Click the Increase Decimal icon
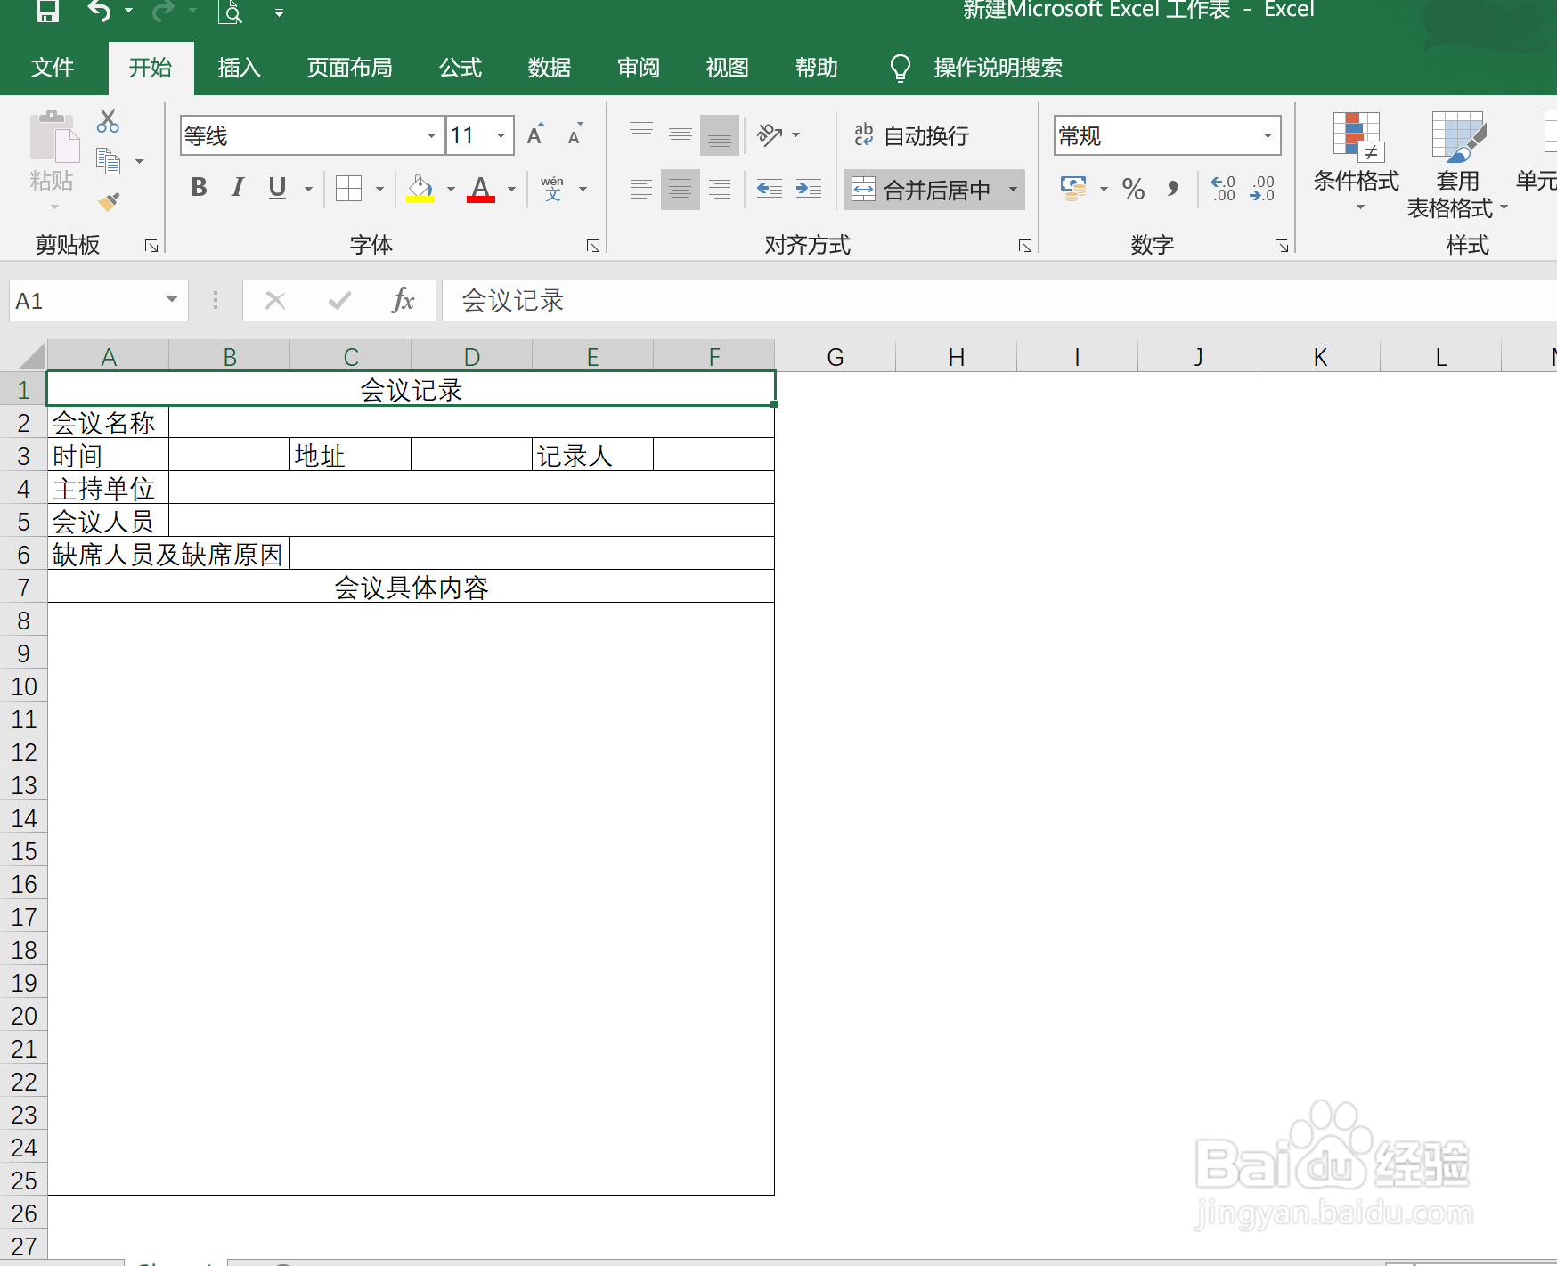This screenshot has width=1557, height=1266. click(1222, 189)
